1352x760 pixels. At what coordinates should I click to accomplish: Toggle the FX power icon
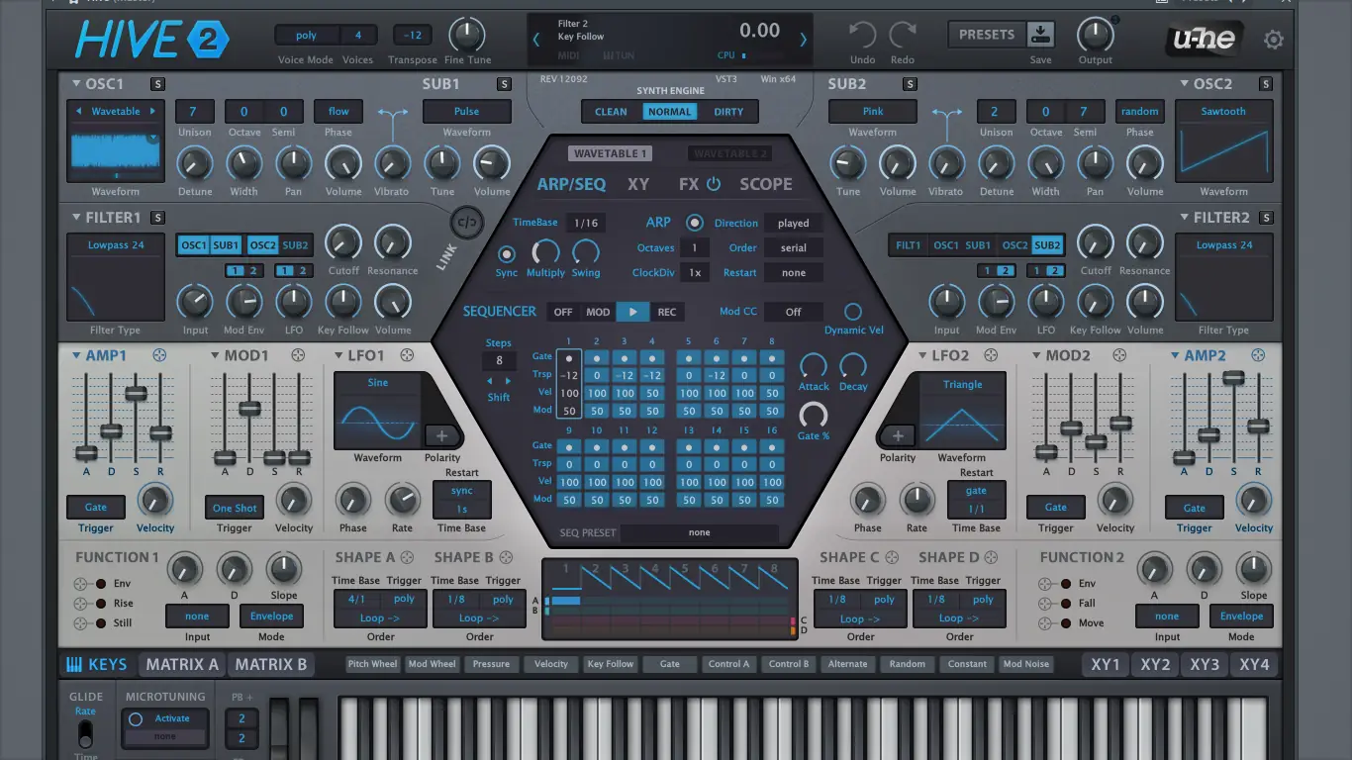click(716, 184)
